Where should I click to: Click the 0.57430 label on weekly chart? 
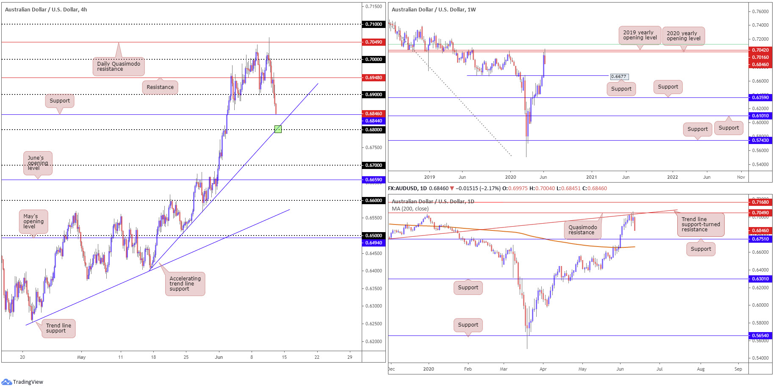pos(760,140)
